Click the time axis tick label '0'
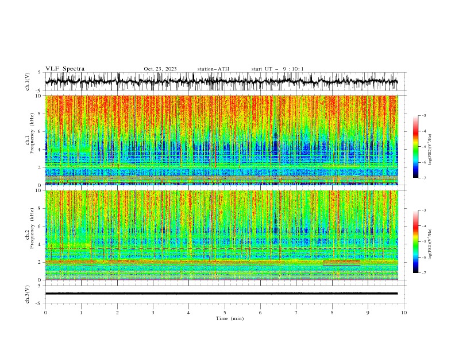Viewport: 455px width, 351px height. click(45, 313)
